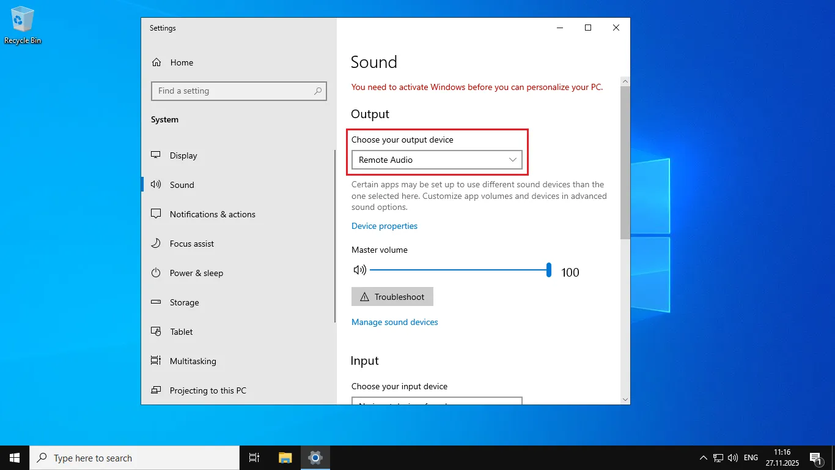The width and height of the screenshot is (835, 470).
Task: Open Notifications & actions settings page
Action: pos(212,214)
